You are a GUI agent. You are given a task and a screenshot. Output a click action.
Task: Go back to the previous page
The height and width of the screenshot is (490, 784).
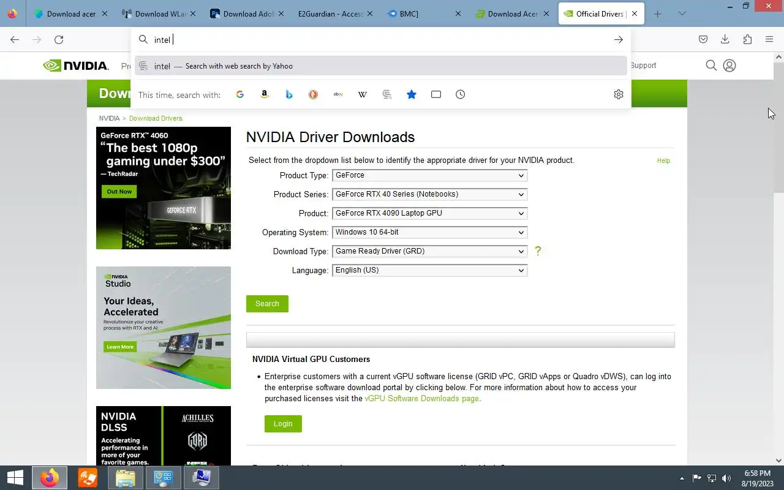15,40
